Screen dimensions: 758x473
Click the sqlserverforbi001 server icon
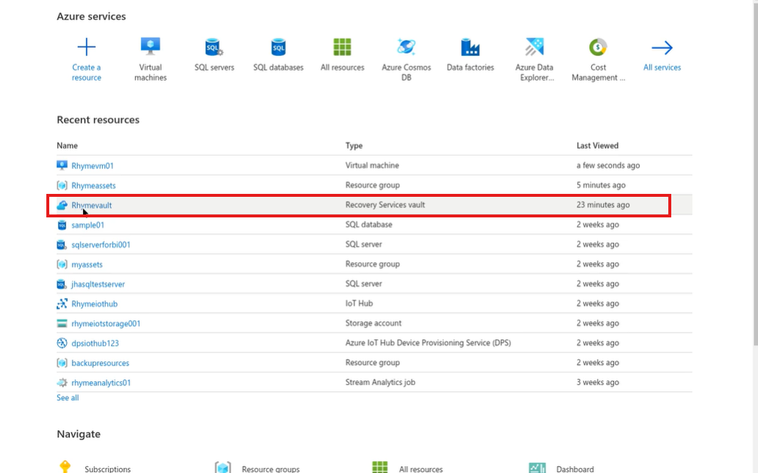(62, 245)
